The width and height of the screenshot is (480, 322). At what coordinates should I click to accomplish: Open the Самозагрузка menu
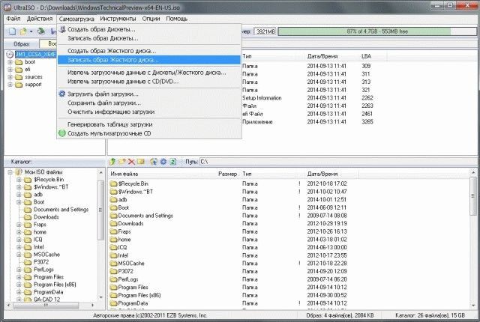coord(76,19)
